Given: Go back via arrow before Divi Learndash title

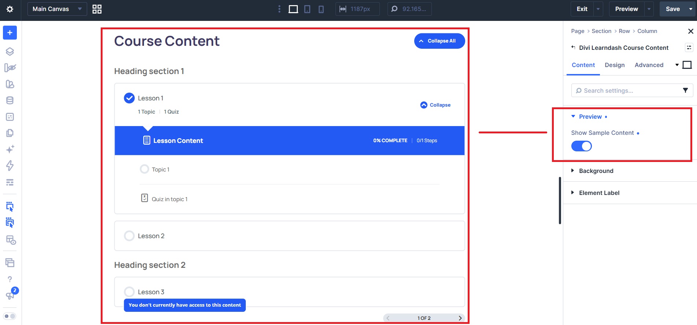Looking at the screenshot, I should click(x=573, y=47).
